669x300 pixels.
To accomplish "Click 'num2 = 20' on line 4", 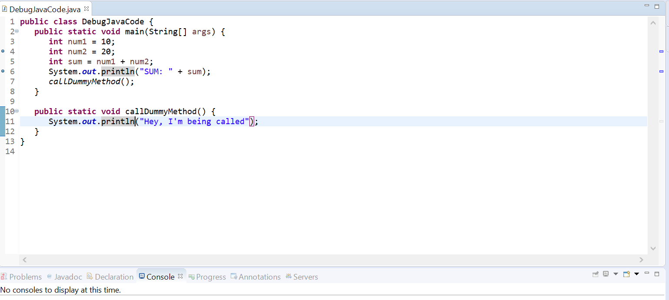I will 89,52.
